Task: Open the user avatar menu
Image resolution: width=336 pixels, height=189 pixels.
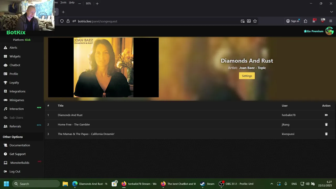Action: point(329,31)
